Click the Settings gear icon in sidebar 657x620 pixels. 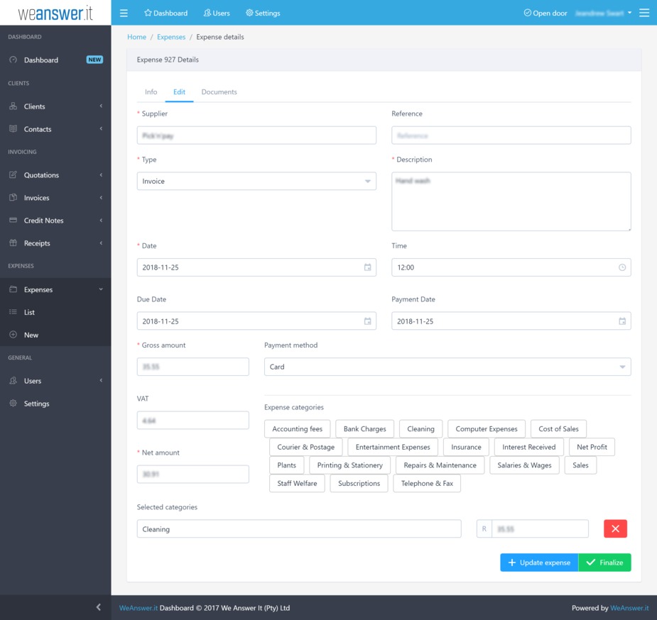pyautogui.click(x=13, y=404)
